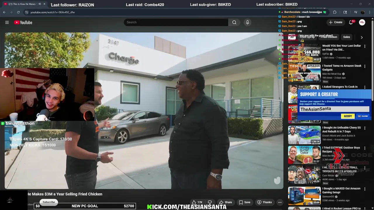Open the Honey Butter Gator video thumbnail

point(304,155)
